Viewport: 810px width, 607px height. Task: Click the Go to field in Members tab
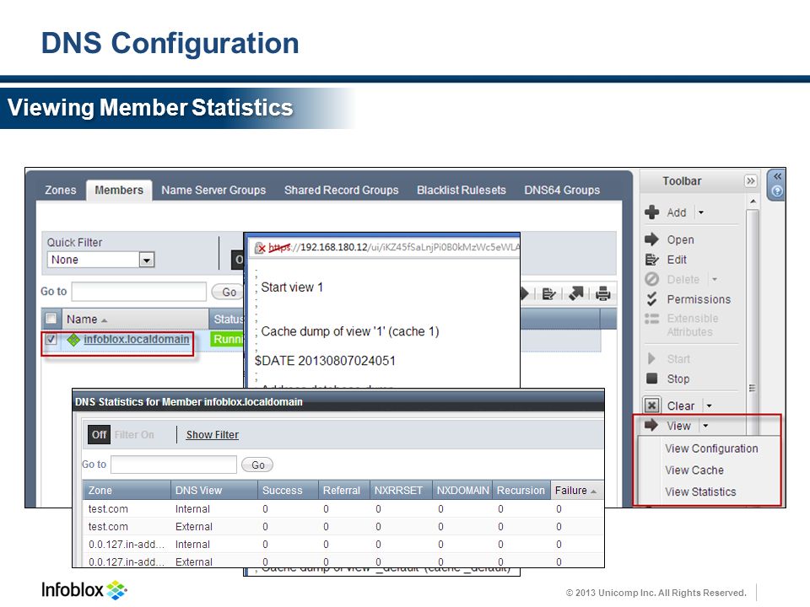click(x=139, y=292)
